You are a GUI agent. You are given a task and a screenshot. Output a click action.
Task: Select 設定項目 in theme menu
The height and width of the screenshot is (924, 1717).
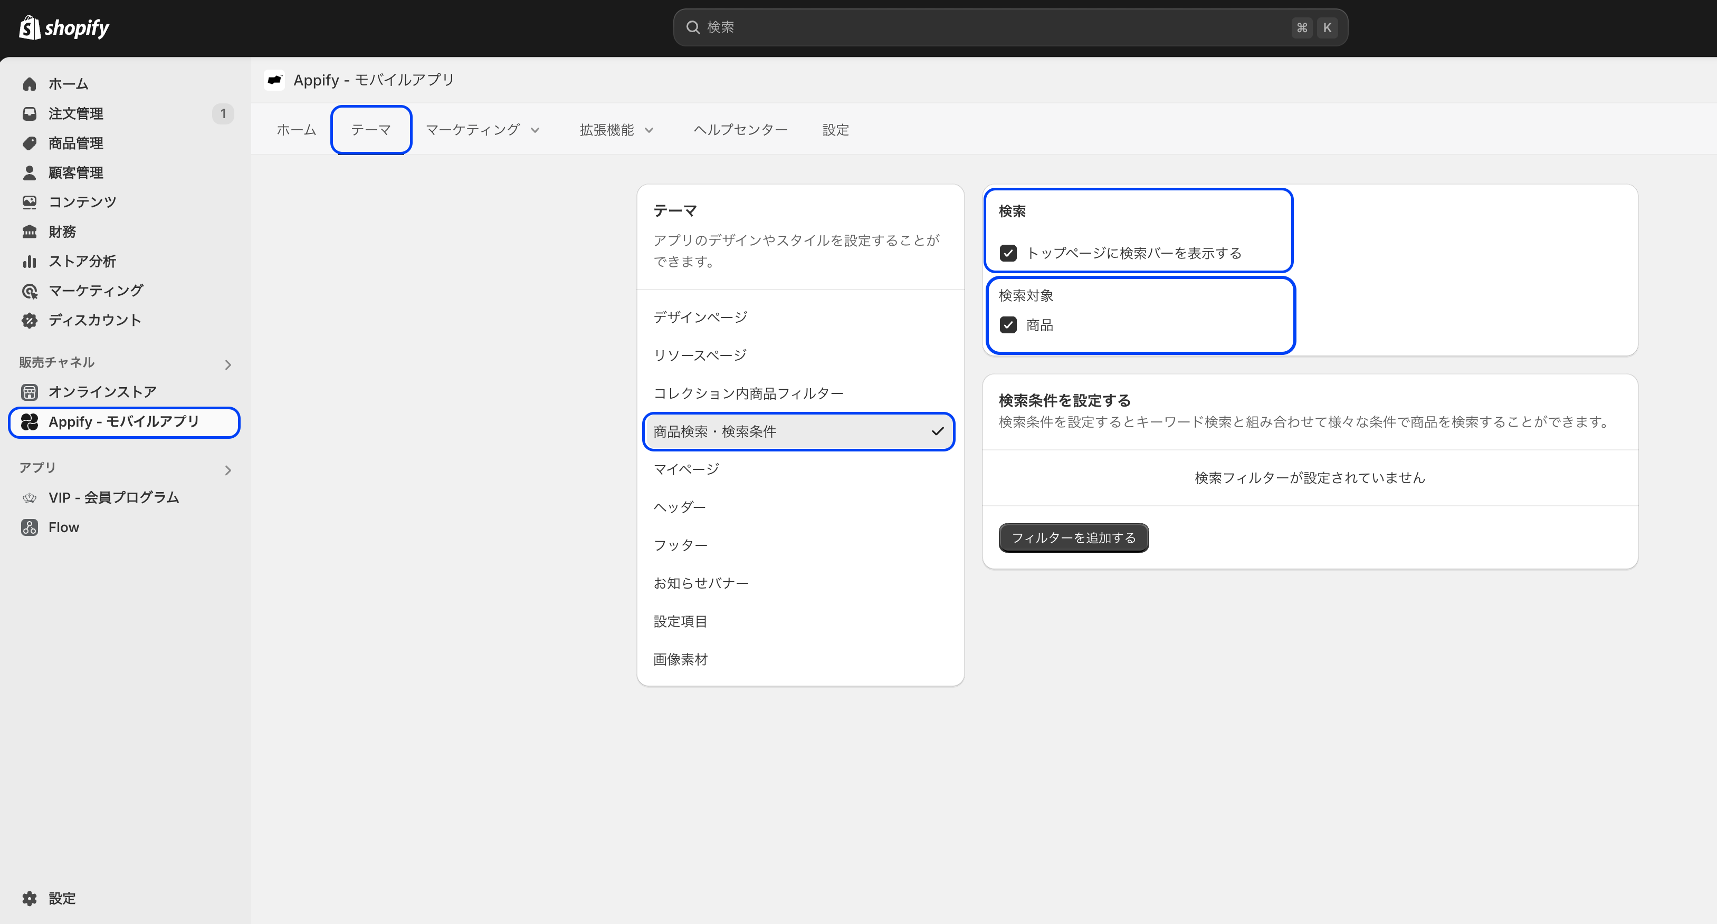click(x=799, y=621)
